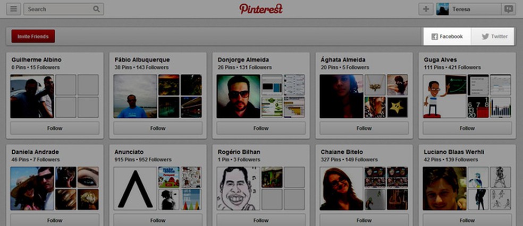
Task: Open the gold necklace pin in Ághata's card
Action: [x=375, y=85]
